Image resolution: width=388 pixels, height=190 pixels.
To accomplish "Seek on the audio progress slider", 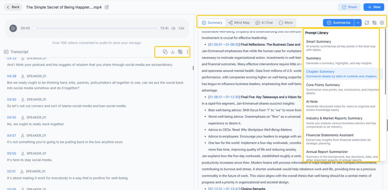I will coord(95,28).
